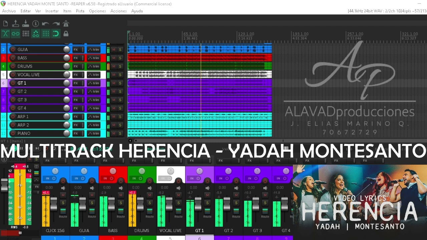Open the Ayuda menu
This screenshot has width=427, height=240.
pyautogui.click(x=137, y=11)
